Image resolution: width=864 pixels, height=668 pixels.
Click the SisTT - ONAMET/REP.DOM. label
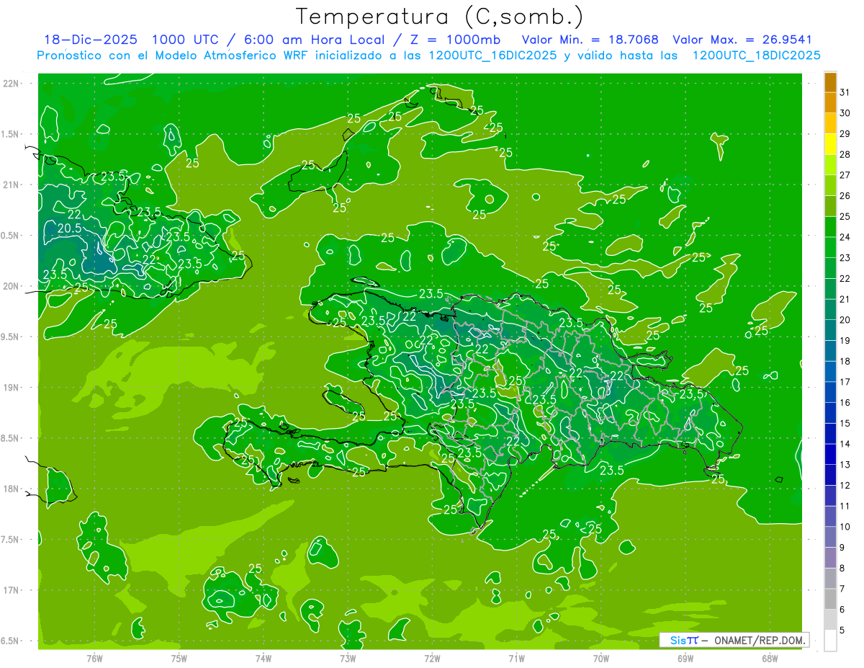coord(733,640)
